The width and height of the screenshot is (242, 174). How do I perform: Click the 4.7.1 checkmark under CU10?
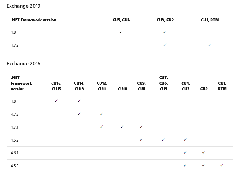coord(122,127)
